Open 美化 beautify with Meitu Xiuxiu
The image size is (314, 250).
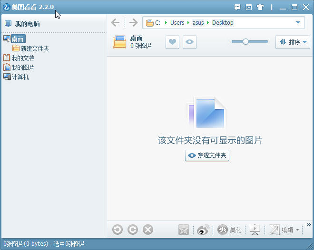click(230, 230)
